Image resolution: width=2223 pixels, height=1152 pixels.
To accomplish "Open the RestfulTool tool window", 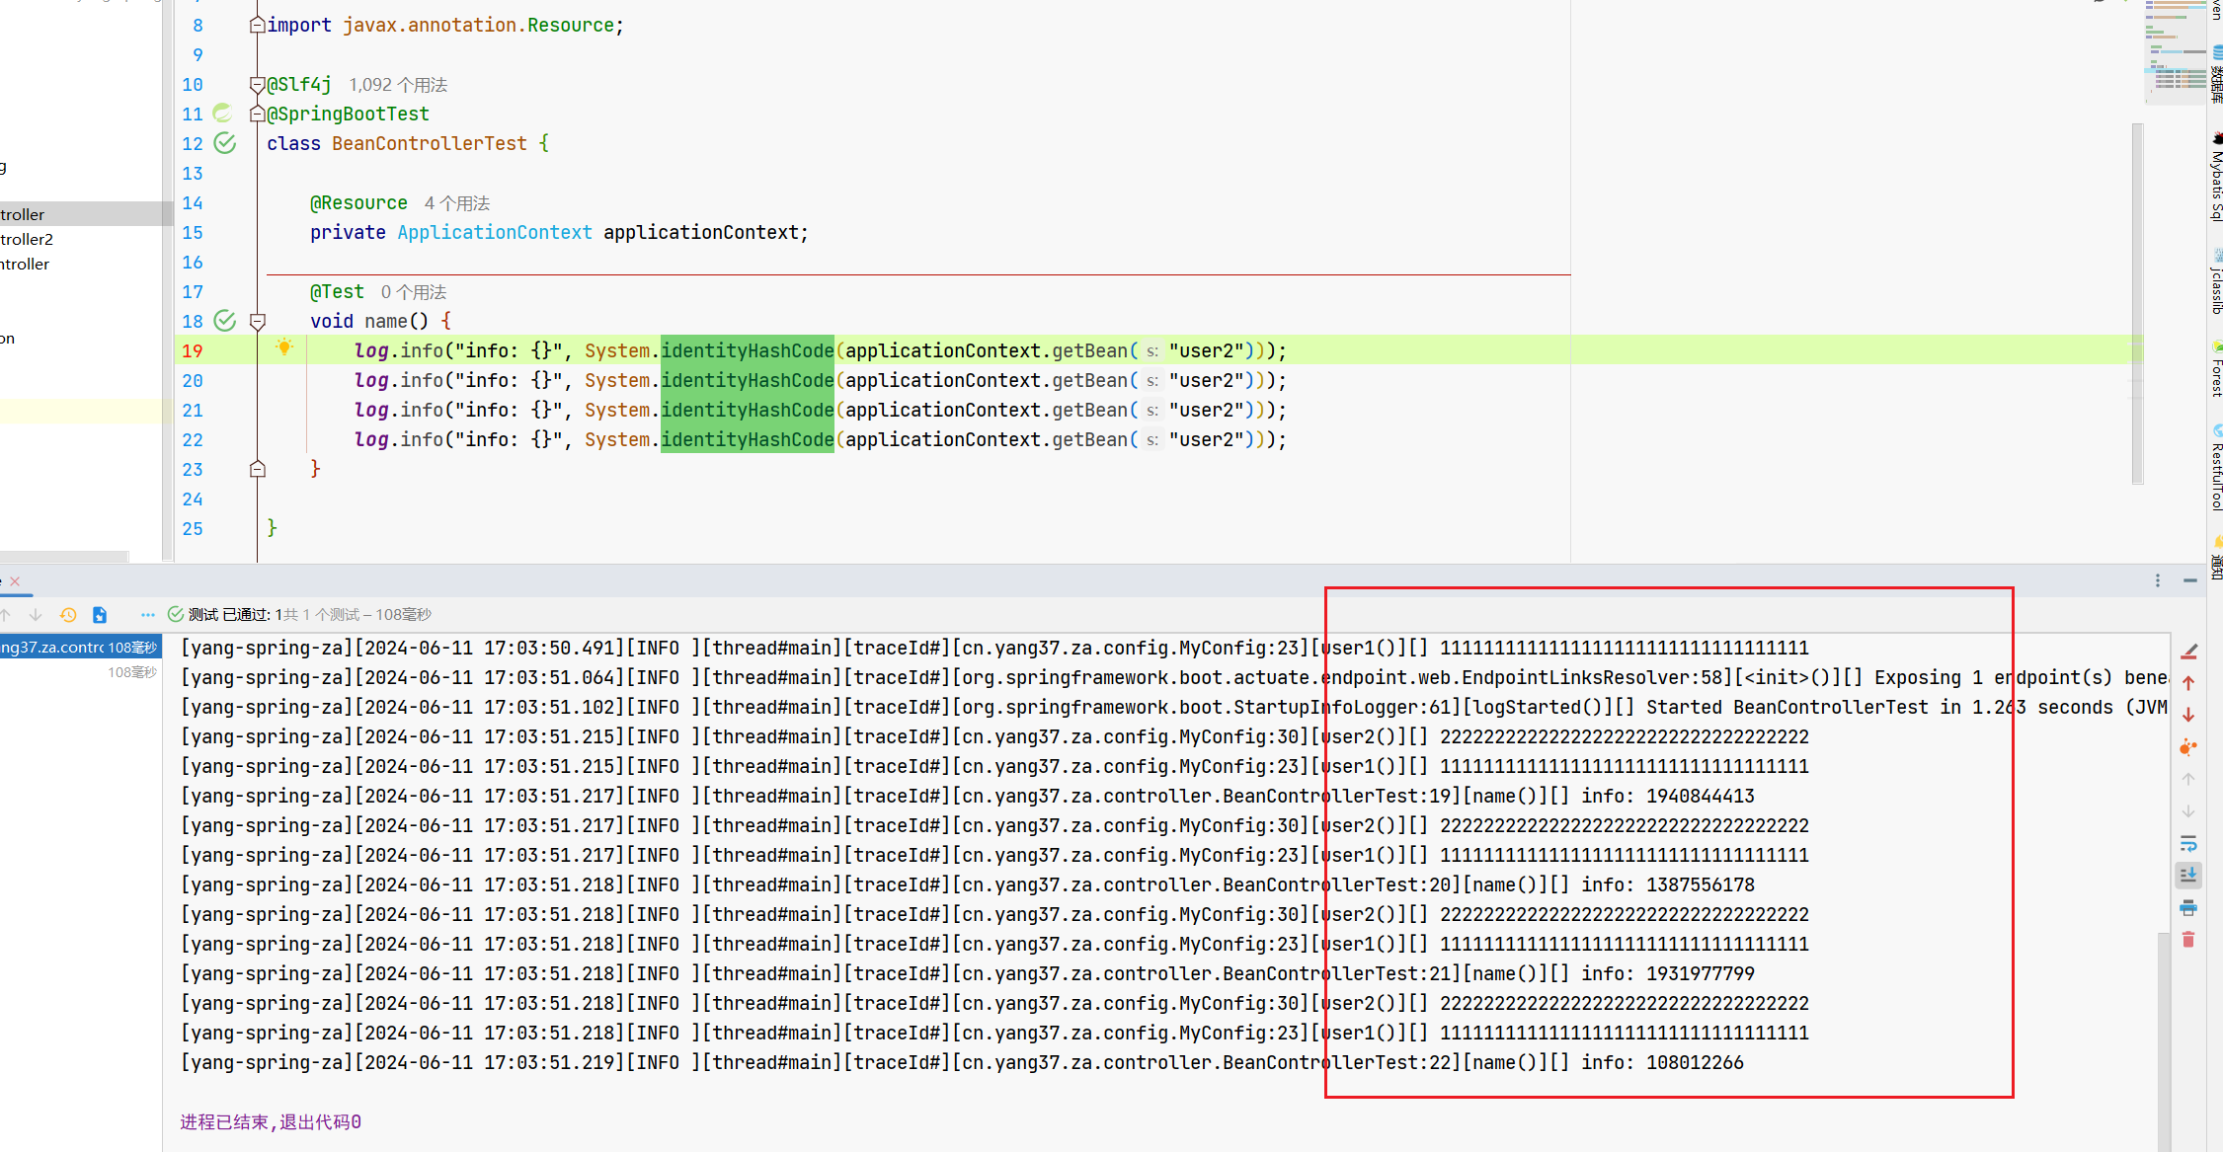I will click(x=2217, y=467).
